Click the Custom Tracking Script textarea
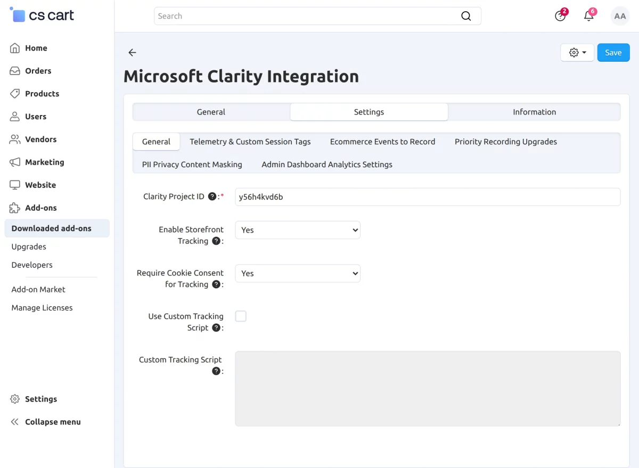Screen dimensions: 639x468 pos(428,389)
